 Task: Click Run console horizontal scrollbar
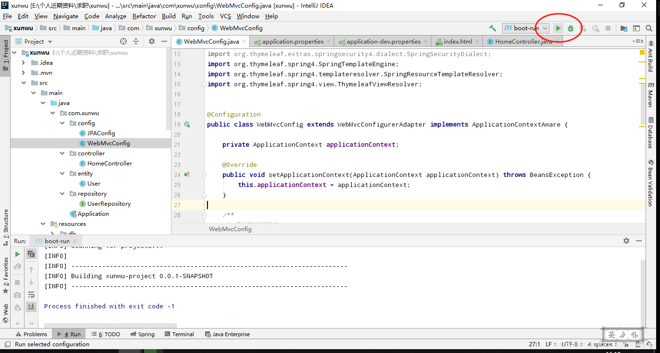click(x=110, y=325)
